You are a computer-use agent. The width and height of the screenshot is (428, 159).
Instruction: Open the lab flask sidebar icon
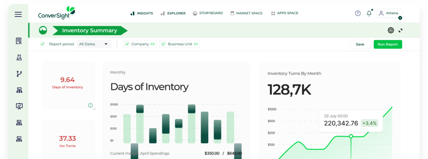tap(19, 57)
